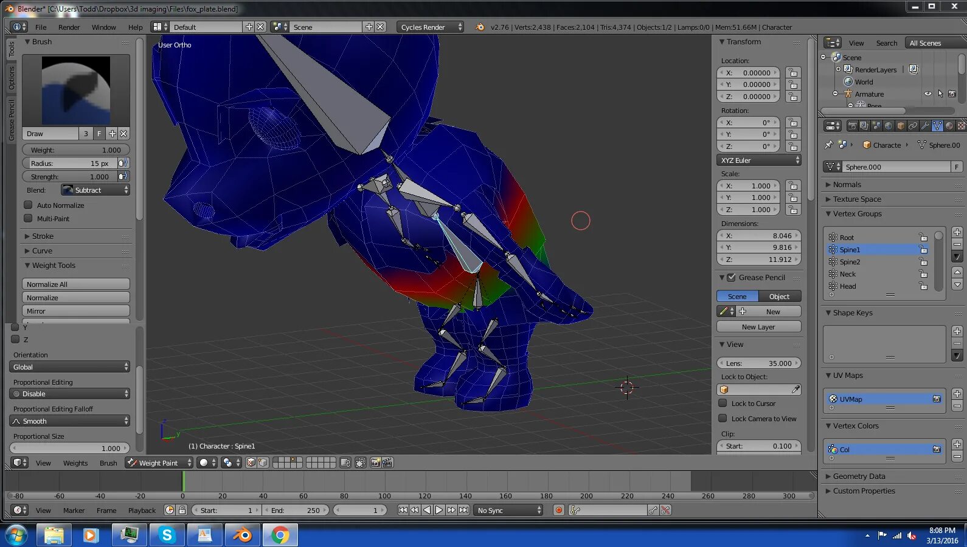Screen dimensions: 967x547
Task: Expand the Normals panel
Action: 847,184
